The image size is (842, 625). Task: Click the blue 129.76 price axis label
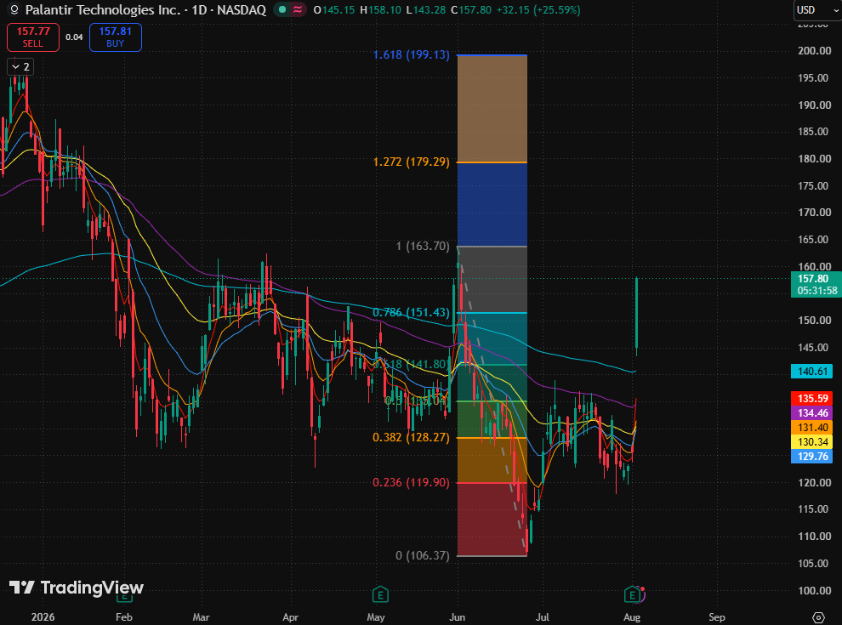(812, 457)
